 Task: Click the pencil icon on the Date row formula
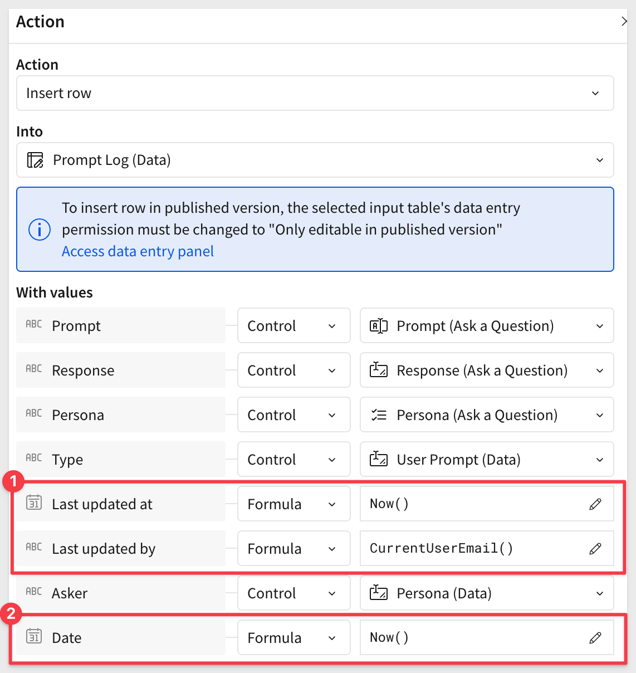[x=595, y=638]
